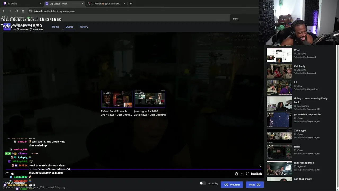
Task: Click the 'jasons goal for 2026' title text
Action: pos(146,111)
